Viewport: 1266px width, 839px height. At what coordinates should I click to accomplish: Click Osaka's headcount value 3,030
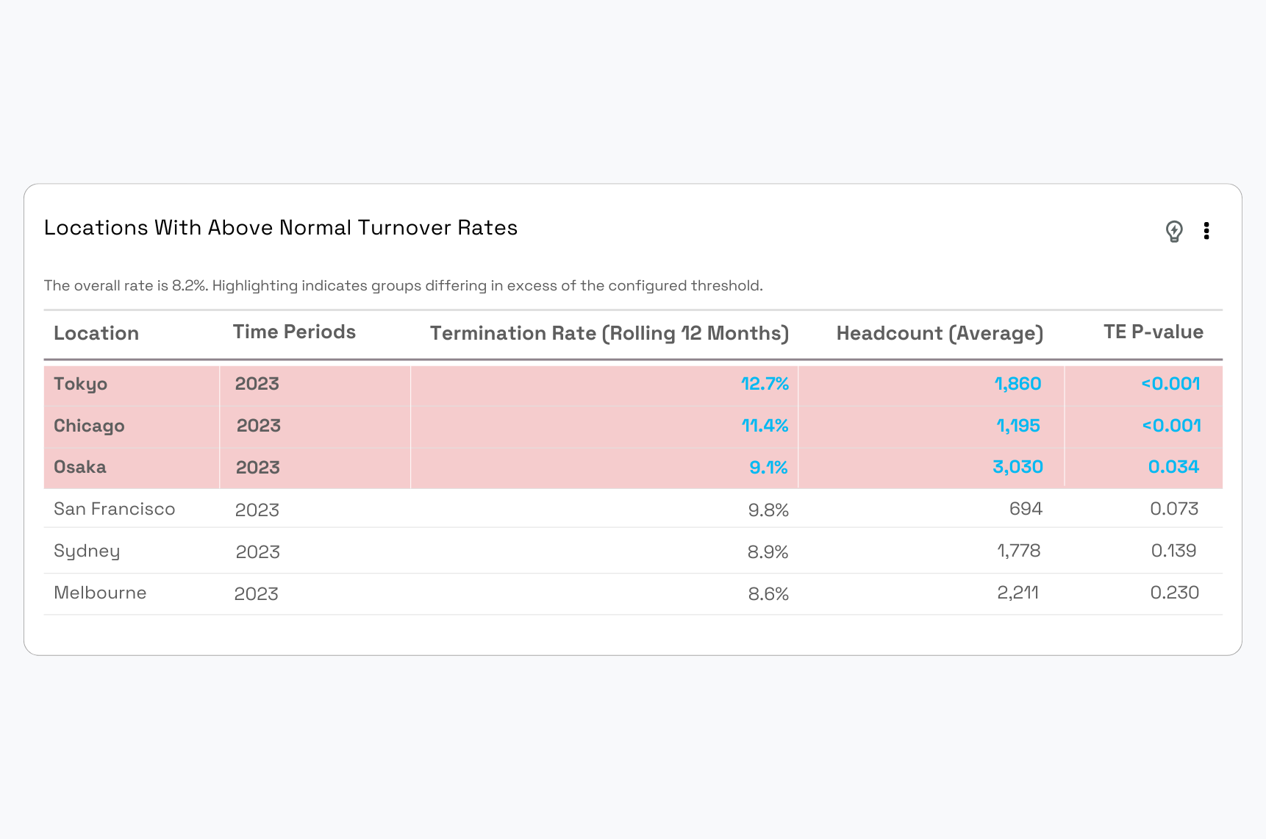pyautogui.click(x=1018, y=467)
